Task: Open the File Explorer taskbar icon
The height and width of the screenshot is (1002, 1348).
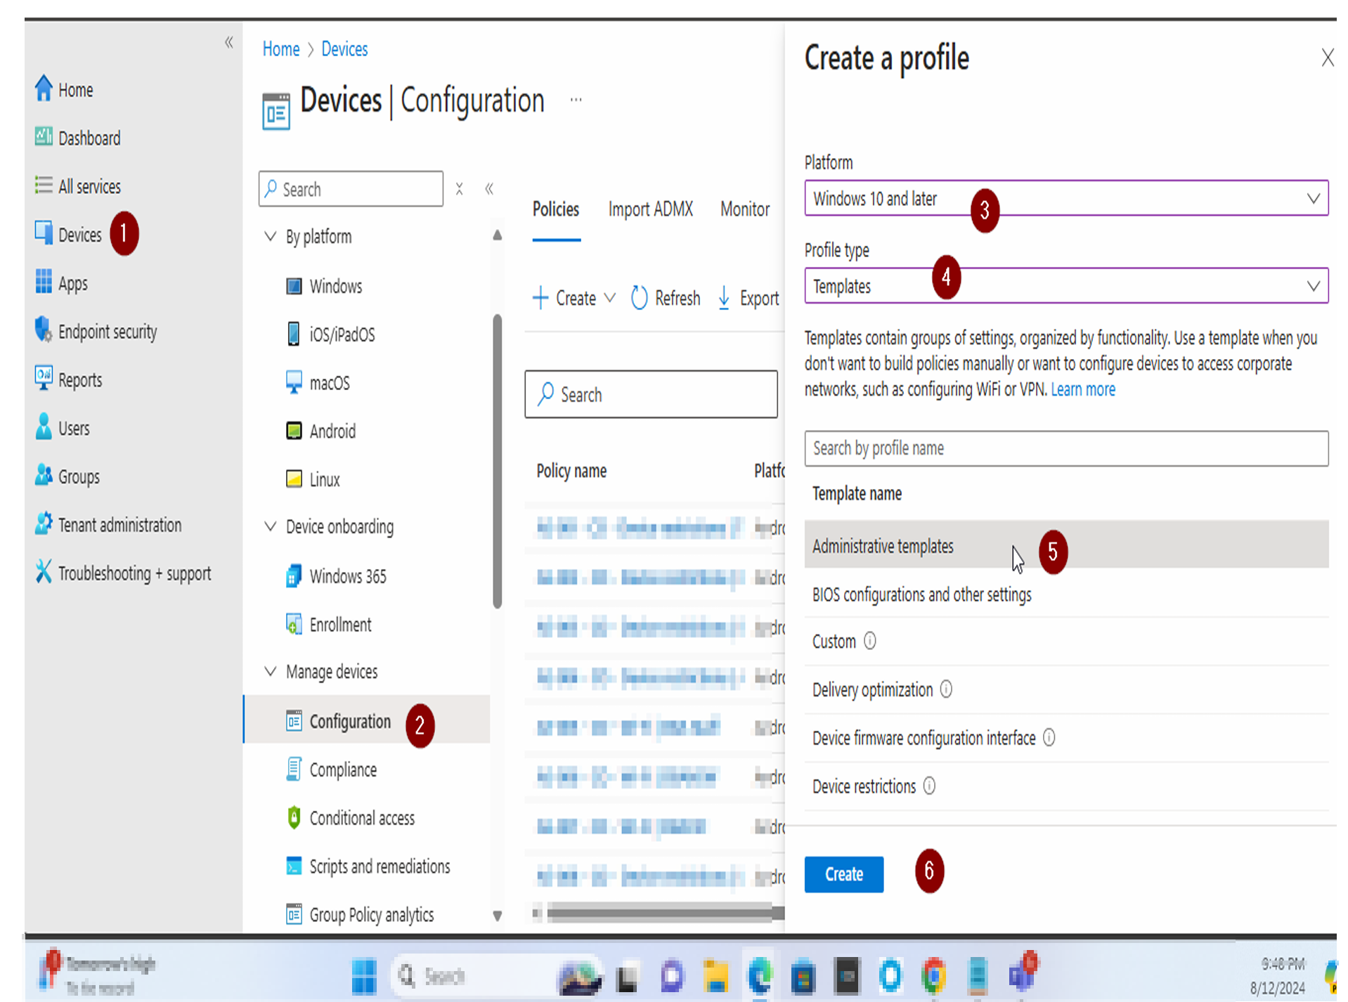Action: pos(715,975)
